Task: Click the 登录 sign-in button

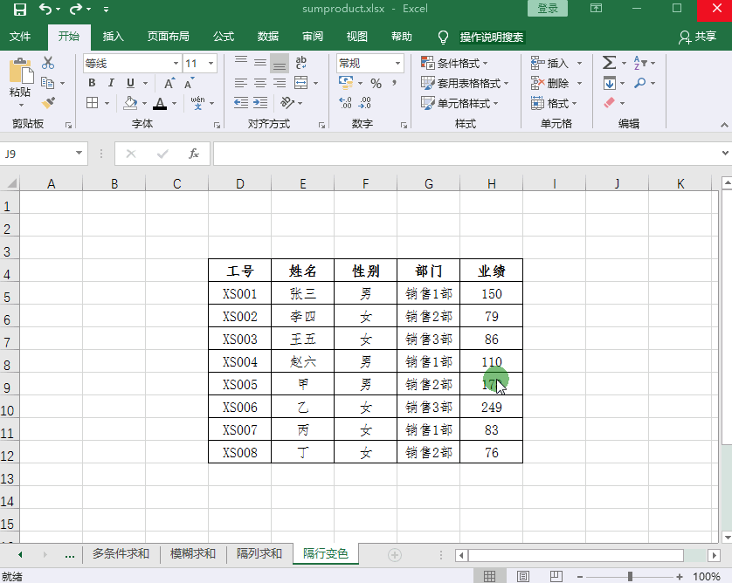Action: (548, 9)
